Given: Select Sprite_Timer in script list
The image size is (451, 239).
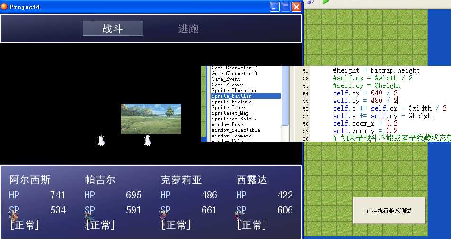Looking at the screenshot, I should click(x=229, y=108).
